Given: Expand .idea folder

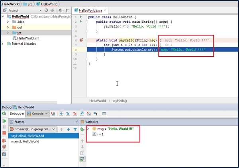Looking at the screenshot, I should click(x=8, y=22).
